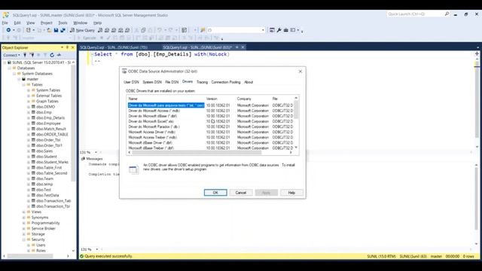Screen dimensions: 482x271
Task: Close the active SQLQuery1.sql tab
Action: (243, 47)
